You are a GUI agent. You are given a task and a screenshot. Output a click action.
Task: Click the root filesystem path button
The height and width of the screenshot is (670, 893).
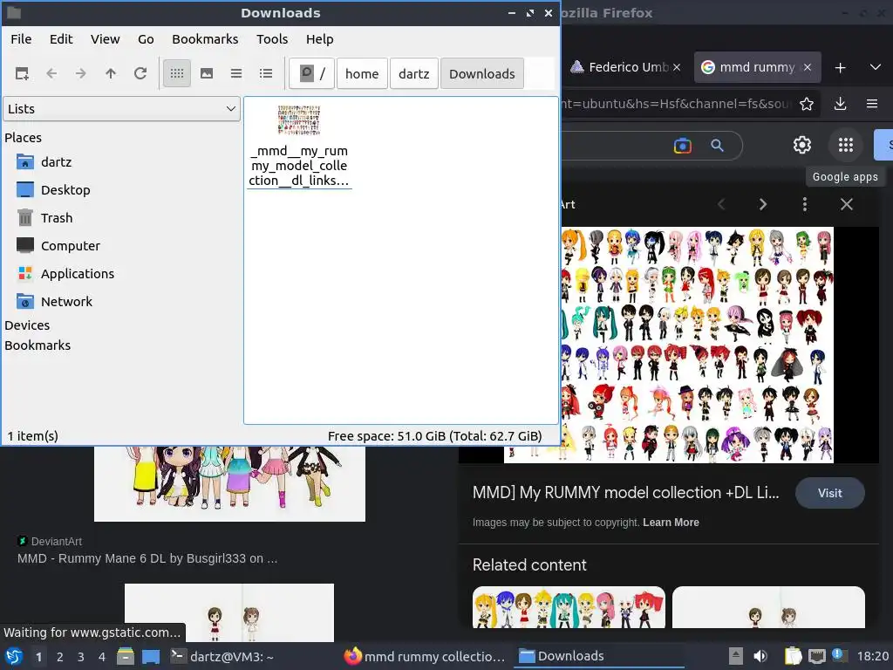pos(311,73)
